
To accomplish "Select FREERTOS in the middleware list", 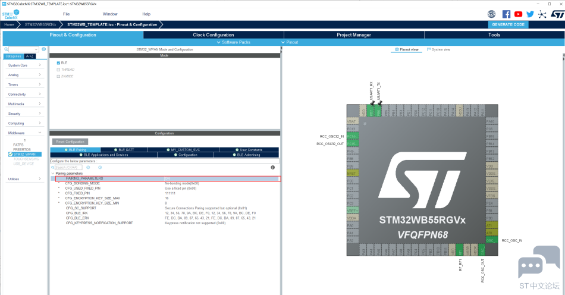I will coord(22,149).
